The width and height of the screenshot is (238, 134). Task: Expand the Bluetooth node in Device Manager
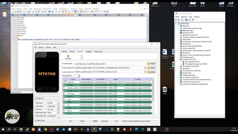[178, 26]
